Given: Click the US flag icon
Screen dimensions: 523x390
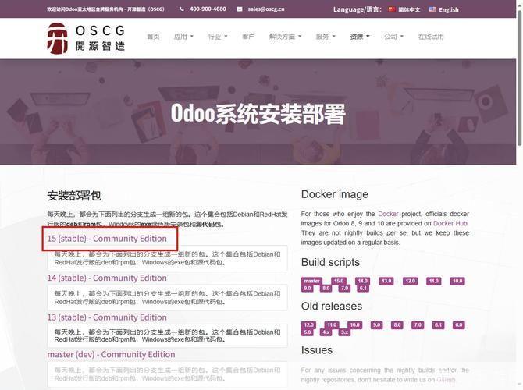Looking at the screenshot, I should click(x=432, y=9).
